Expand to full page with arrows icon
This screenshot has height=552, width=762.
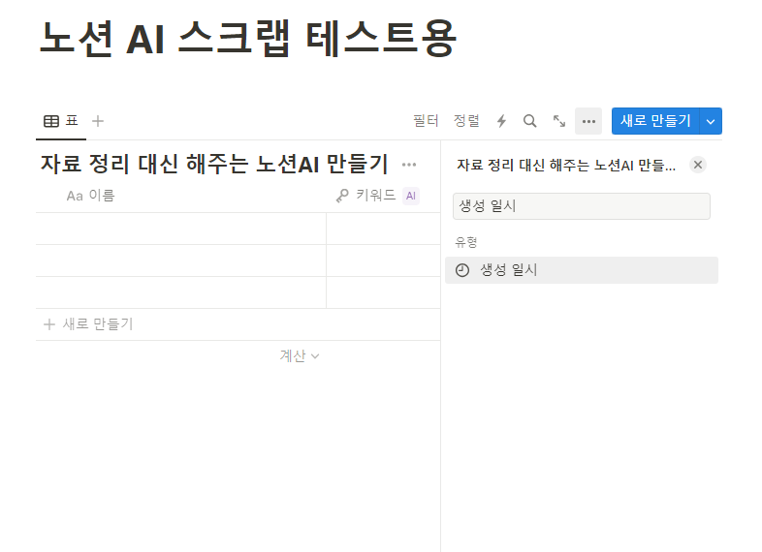click(558, 121)
